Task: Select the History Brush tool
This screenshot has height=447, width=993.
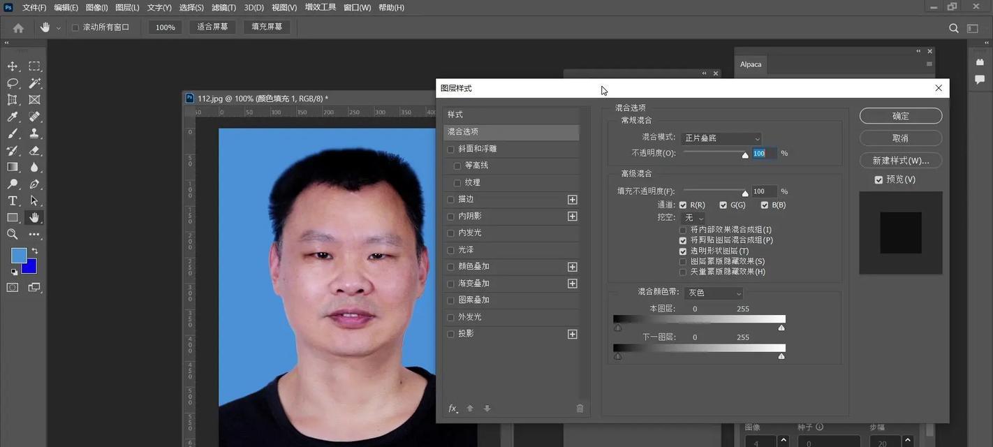Action: coord(13,150)
